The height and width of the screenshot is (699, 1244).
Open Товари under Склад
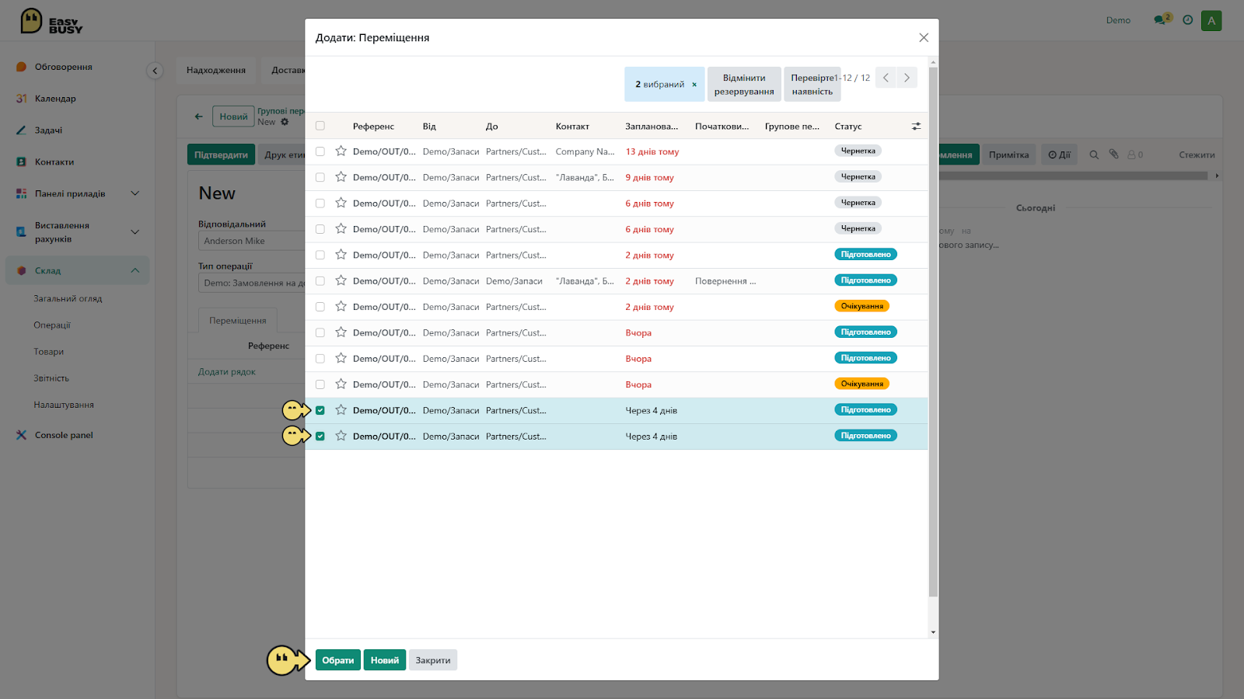pos(48,351)
